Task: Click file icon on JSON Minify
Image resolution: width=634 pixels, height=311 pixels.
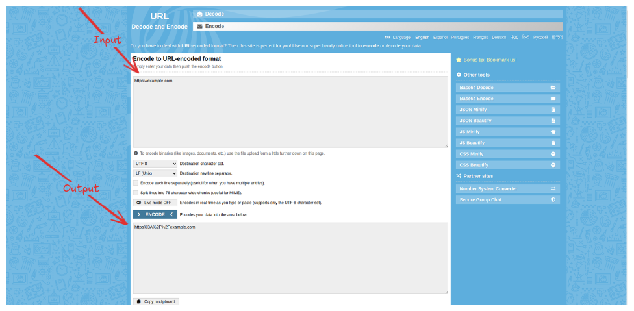Action: (553, 110)
